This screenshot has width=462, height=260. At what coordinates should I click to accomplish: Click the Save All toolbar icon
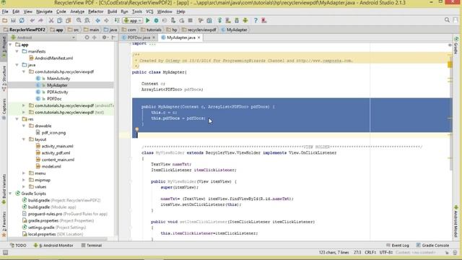13,20
